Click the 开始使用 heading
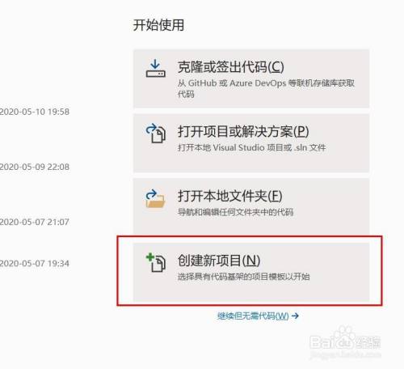Image resolution: width=404 pixels, height=369 pixels. click(158, 25)
